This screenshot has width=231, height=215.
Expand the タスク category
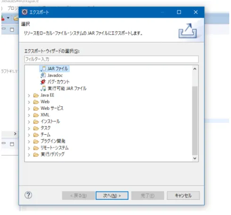[29, 129]
